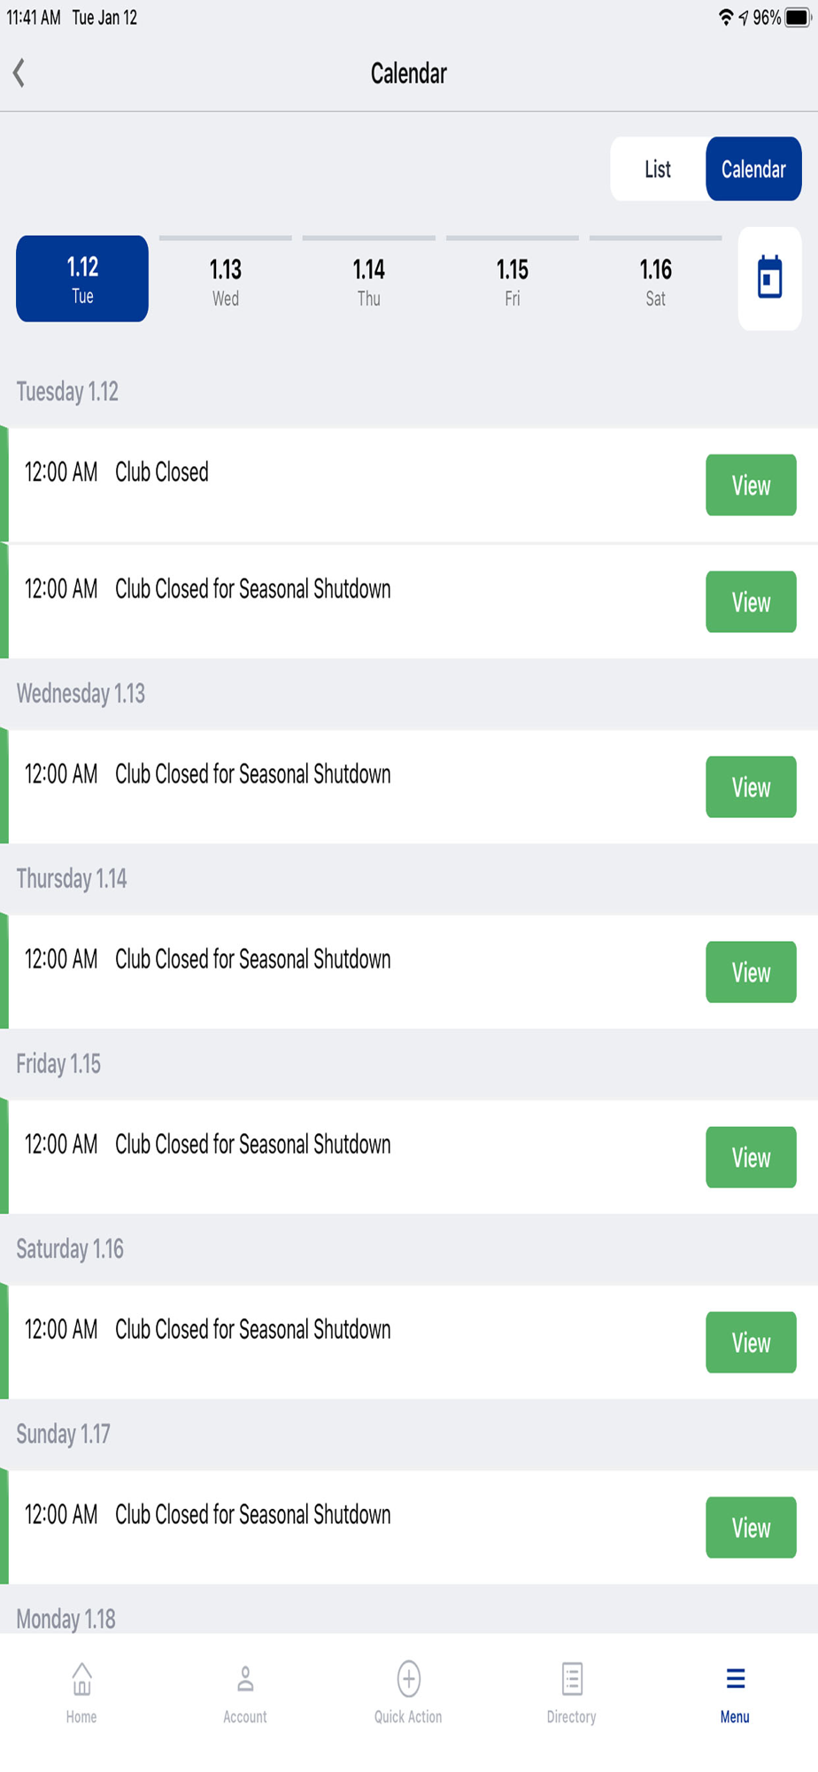Image resolution: width=818 pixels, height=1772 pixels.
Task: Tap Thursday 1.14 Seasonal Shutdown event title
Action: (x=253, y=960)
